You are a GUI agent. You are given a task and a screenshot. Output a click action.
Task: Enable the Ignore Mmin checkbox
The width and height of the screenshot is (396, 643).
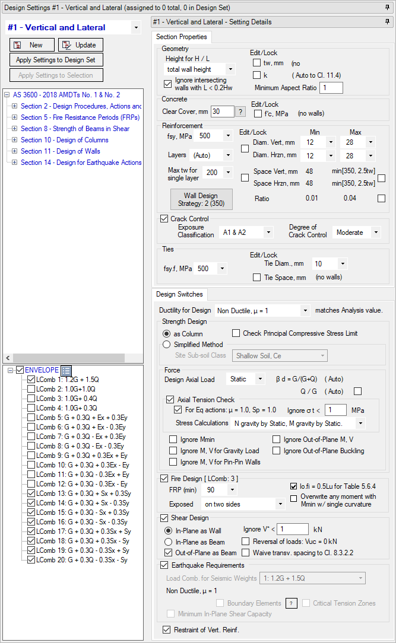tap(173, 440)
